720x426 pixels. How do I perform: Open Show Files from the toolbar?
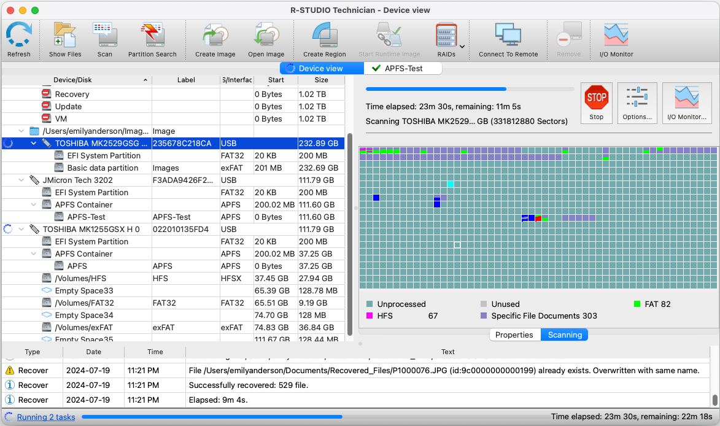[64, 40]
